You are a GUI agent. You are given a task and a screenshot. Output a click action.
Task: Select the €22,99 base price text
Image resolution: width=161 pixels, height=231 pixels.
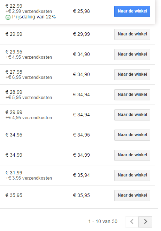coord(14,6)
